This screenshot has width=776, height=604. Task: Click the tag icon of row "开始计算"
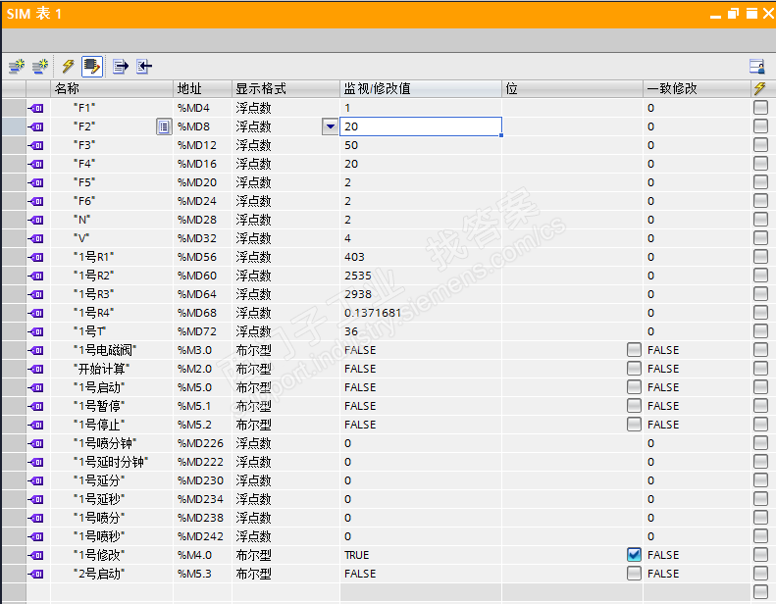coord(36,369)
